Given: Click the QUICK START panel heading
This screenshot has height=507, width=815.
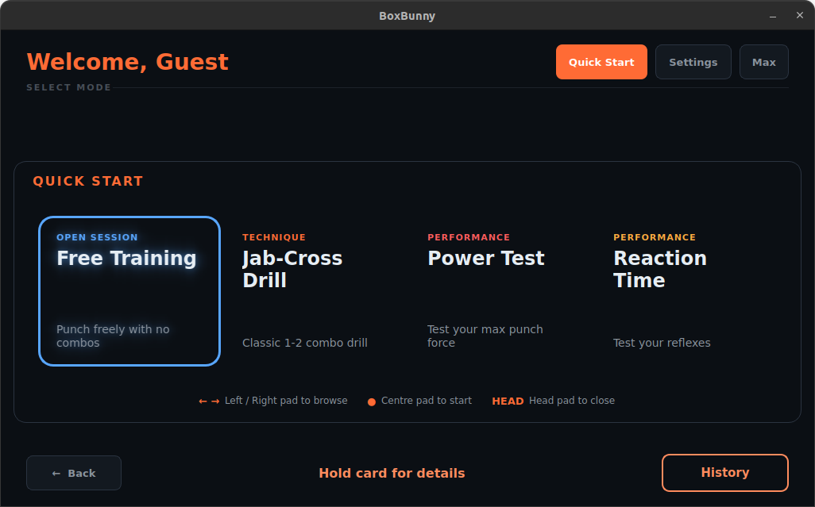Looking at the screenshot, I should [x=88, y=182].
